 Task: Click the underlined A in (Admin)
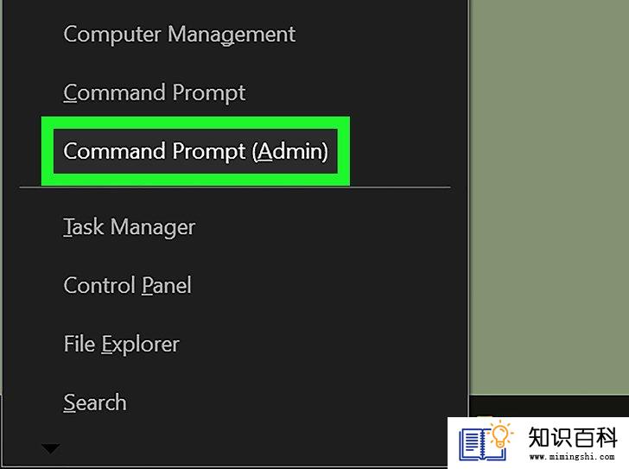click(264, 151)
